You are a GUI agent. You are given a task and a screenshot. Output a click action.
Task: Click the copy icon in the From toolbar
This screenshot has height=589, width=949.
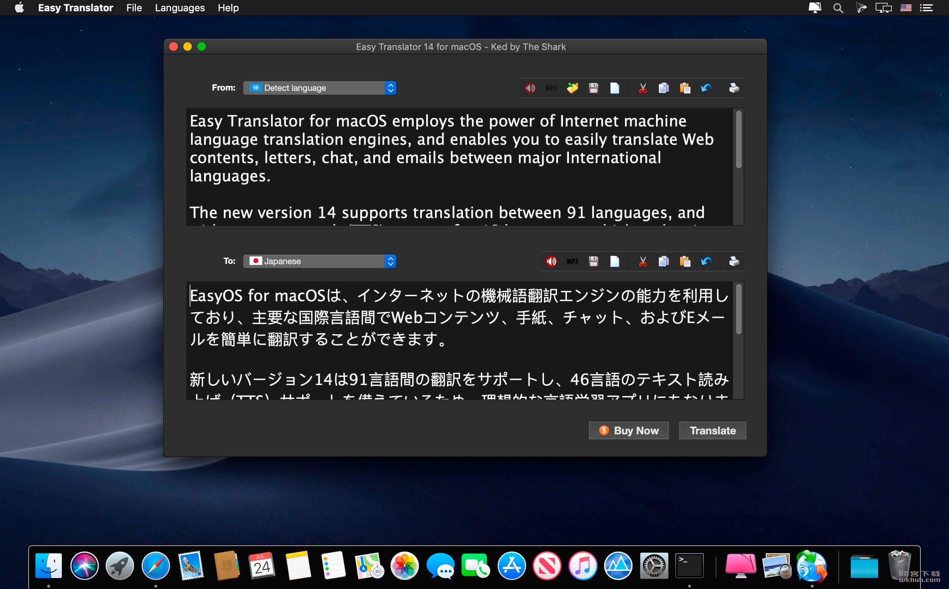664,88
